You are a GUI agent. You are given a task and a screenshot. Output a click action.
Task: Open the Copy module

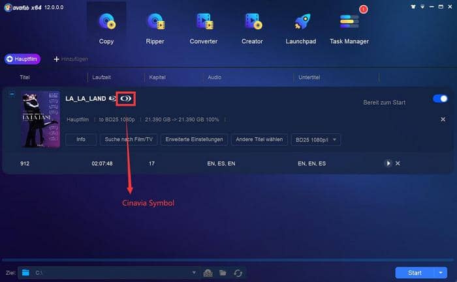pos(106,29)
